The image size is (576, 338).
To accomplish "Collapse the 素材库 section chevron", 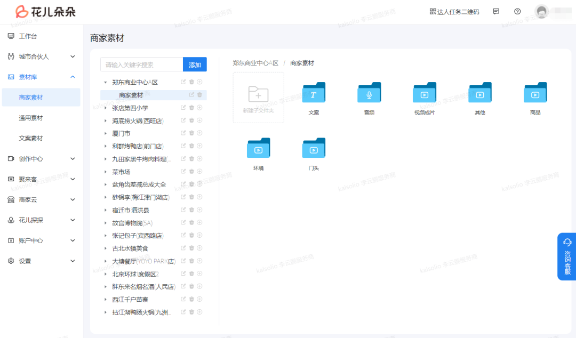I will 73,77.
